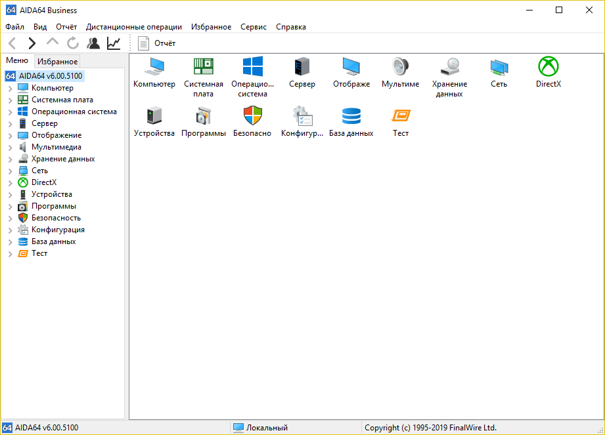Select Мультимедиа in the tree
605x435 pixels.
pyautogui.click(x=56, y=147)
